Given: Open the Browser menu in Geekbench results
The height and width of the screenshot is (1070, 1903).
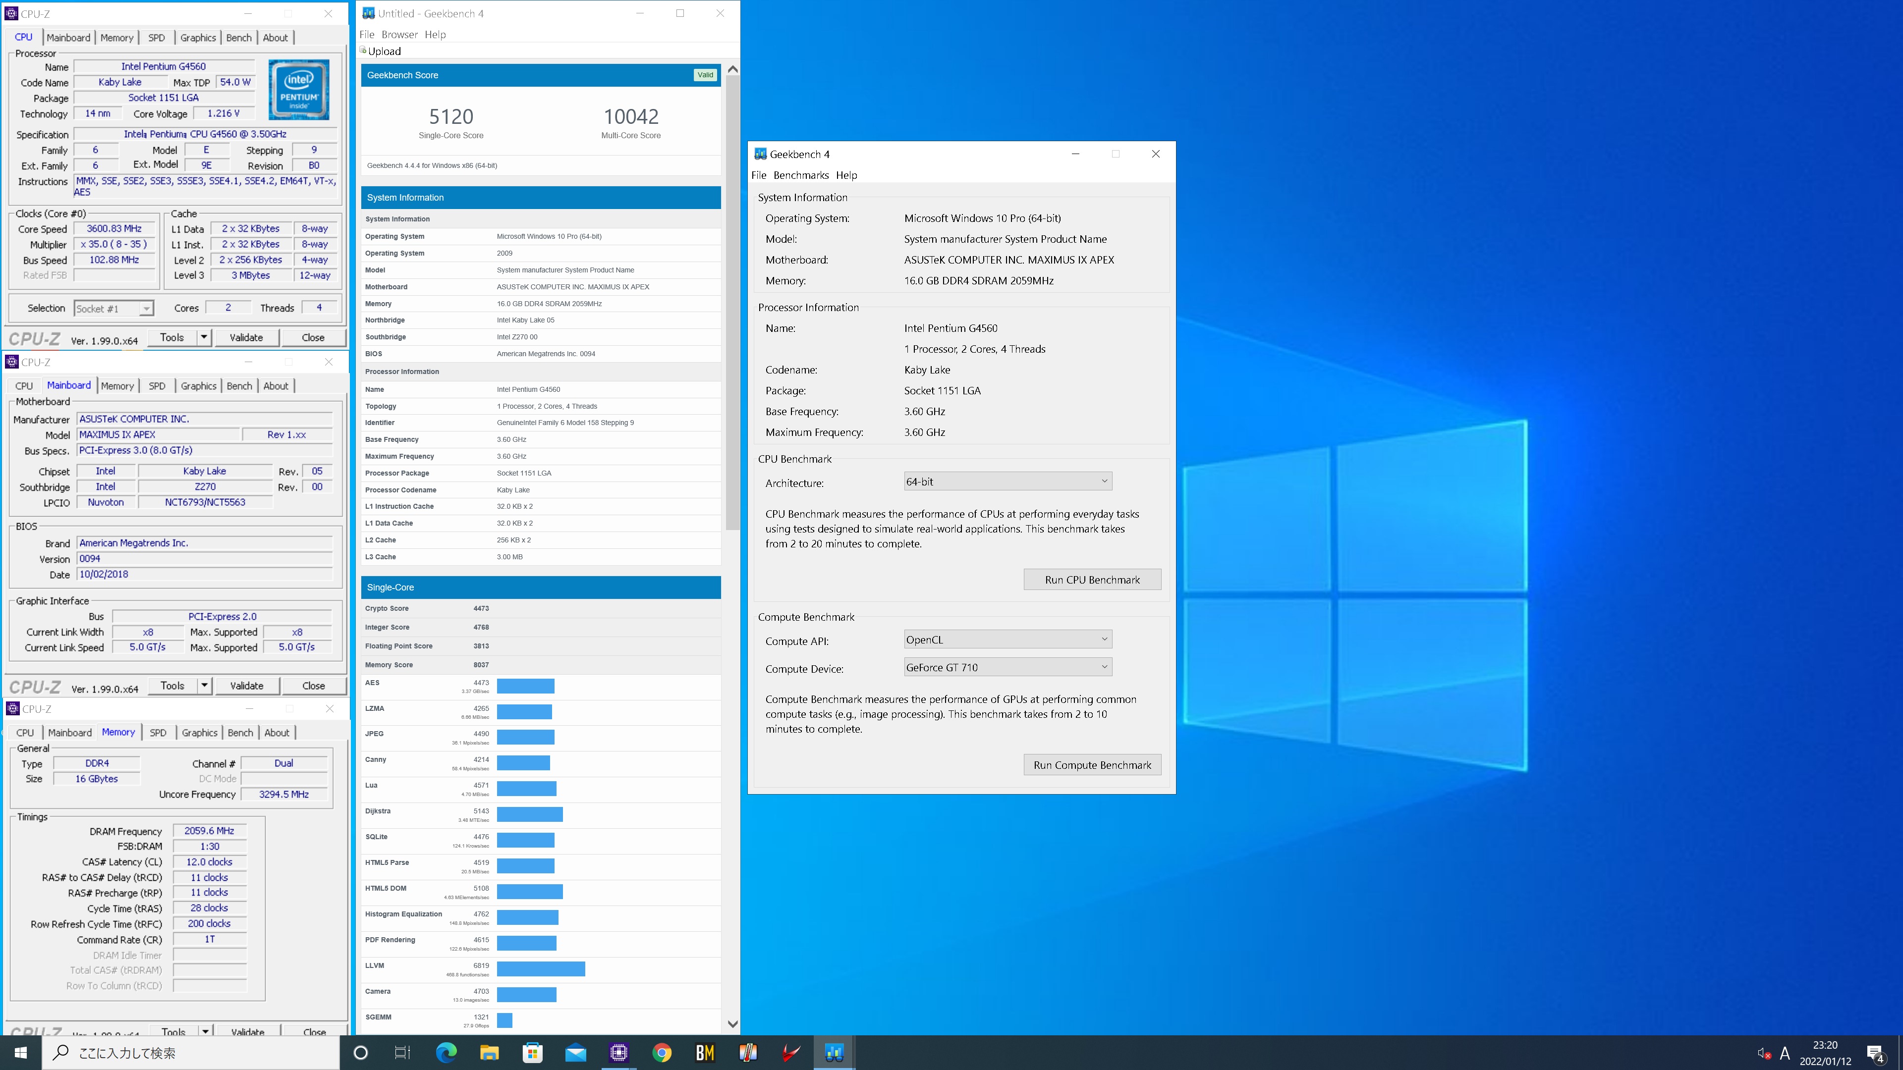Looking at the screenshot, I should [399, 34].
